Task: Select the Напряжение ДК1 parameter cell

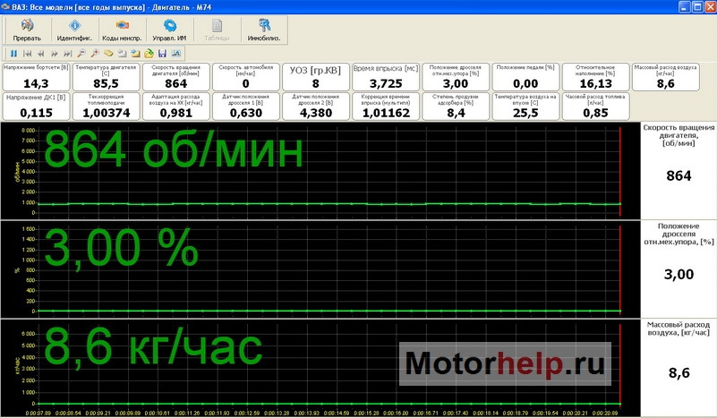Action: pos(36,107)
